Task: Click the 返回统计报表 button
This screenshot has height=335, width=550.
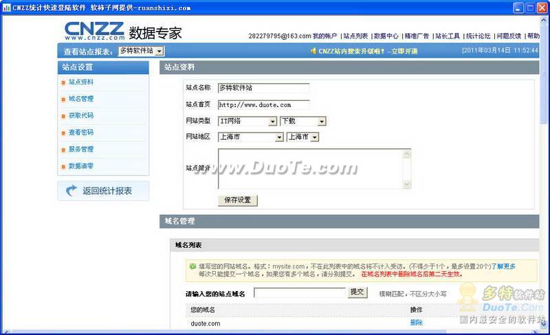Action: (103, 191)
